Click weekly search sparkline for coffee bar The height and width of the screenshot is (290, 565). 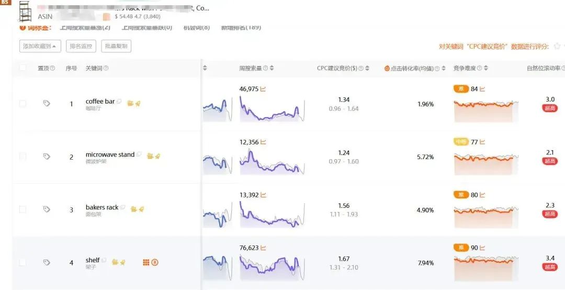pyautogui.click(x=272, y=108)
